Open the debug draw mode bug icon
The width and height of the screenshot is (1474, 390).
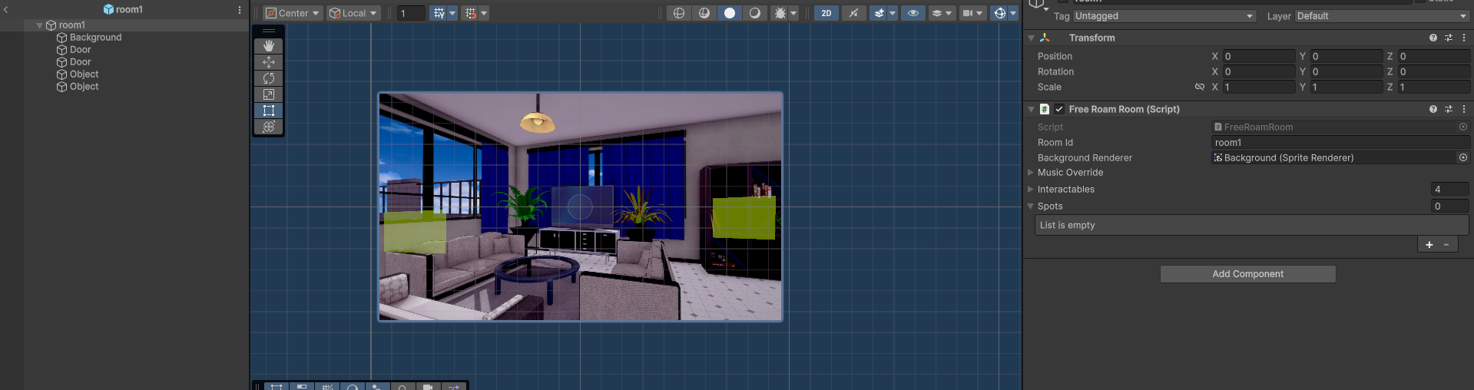coord(780,13)
